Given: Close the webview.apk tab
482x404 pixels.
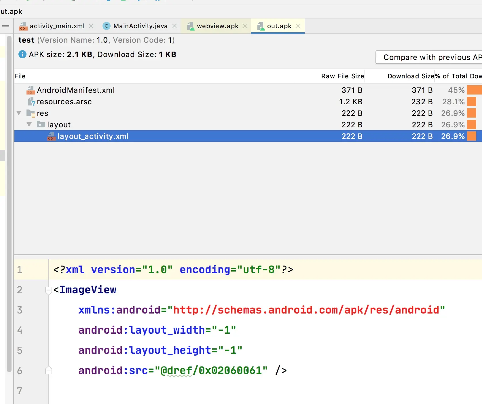Looking at the screenshot, I should click(245, 26).
